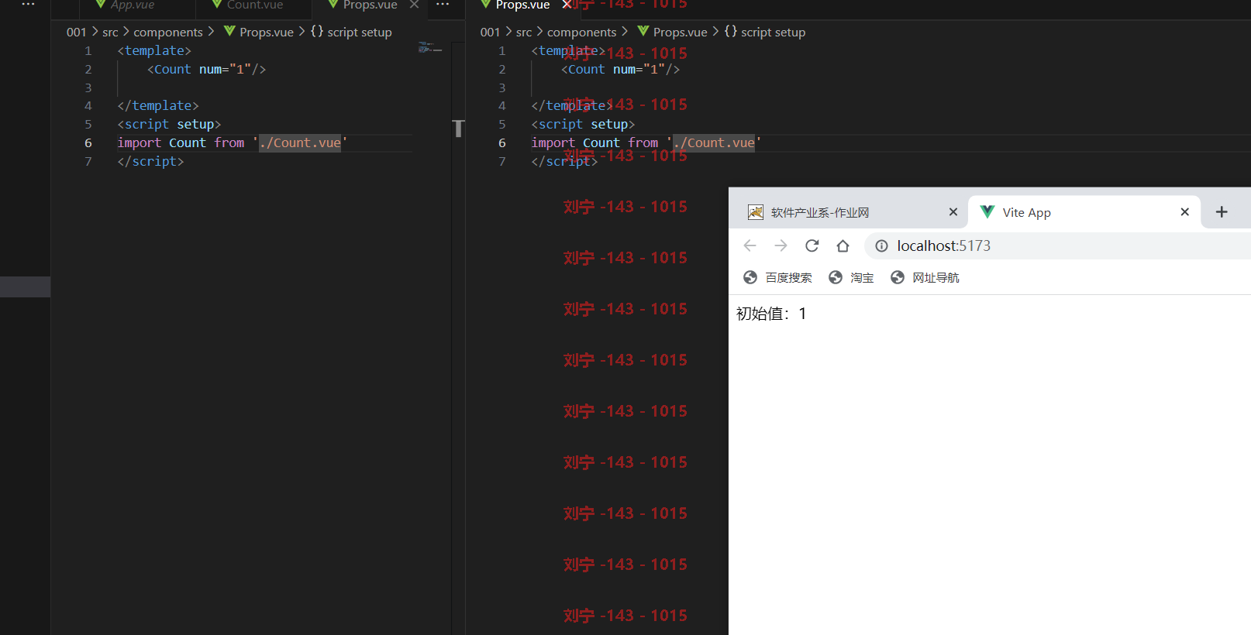1251x635 pixels.
Task: Open the 百度搜索 bookmark
Action: point(777,277)
